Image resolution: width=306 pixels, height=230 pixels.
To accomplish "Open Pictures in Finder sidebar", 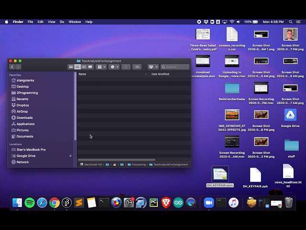I will coord(20,130).
